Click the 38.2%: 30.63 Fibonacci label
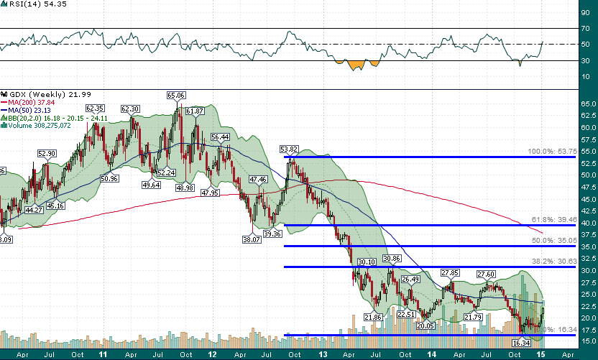This screenshot has height=360, width=598. (553, 262)
